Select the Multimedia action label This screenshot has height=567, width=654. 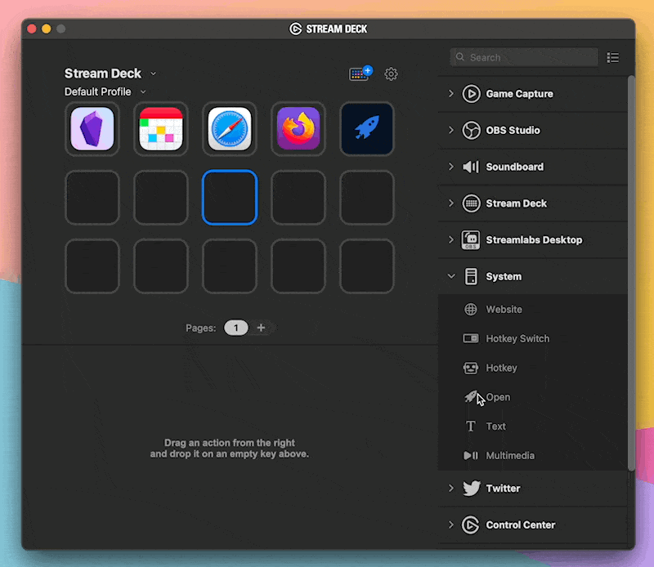coord(510,455)
